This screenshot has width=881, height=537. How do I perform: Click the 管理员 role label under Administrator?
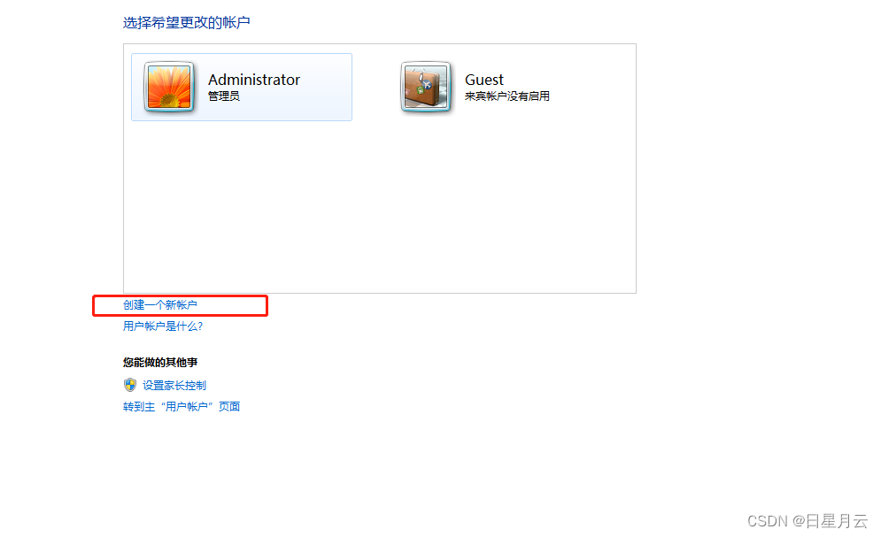(x=224, y=96)
